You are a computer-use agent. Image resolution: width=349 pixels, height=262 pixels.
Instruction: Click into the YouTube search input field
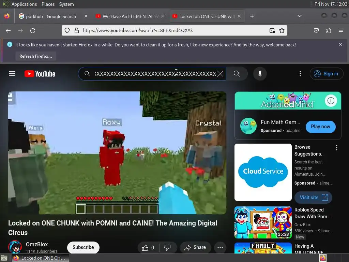(x=155, y=74)
